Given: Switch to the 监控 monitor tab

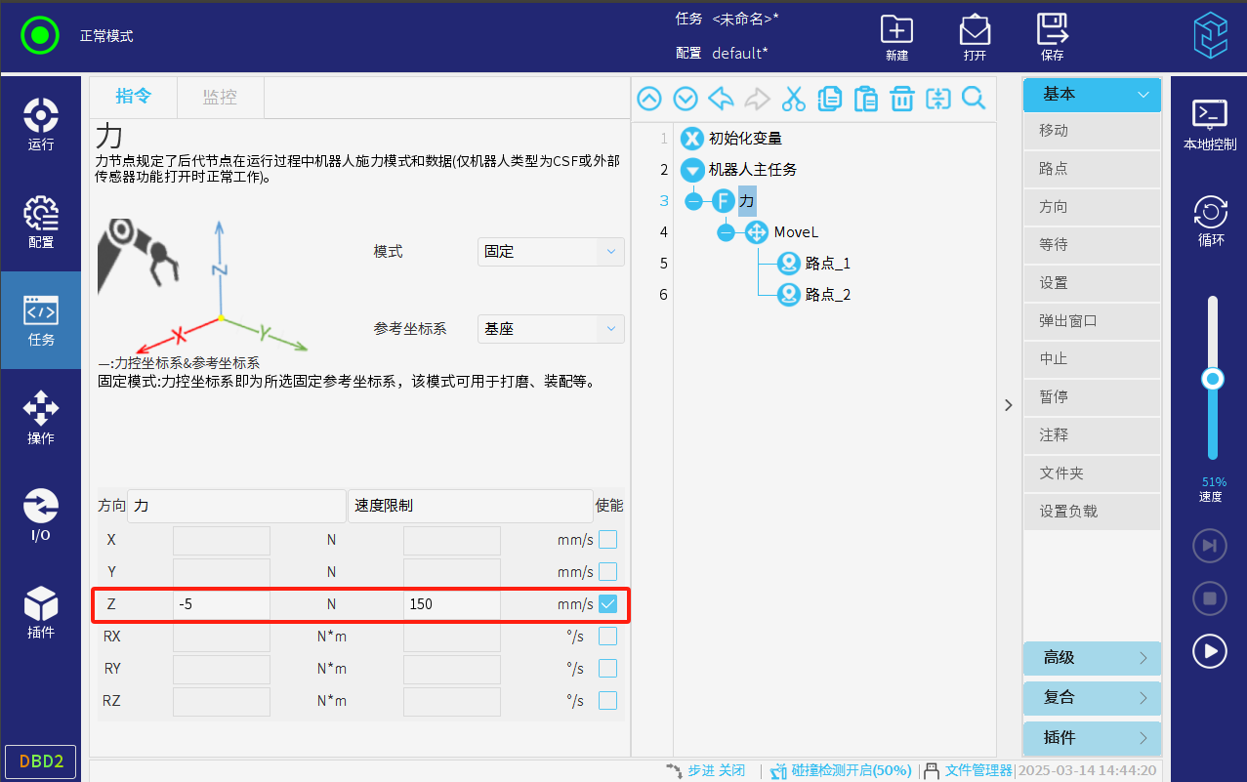Looking at the screenshot, I should [220, 97].
